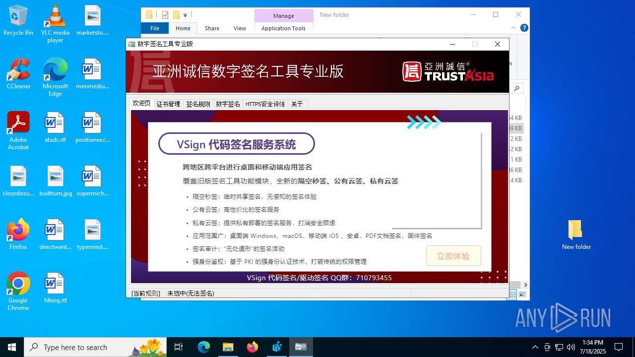Open File menu in File Explorer
The width and height of the screenshot is (635, 357).
(155, 28)
